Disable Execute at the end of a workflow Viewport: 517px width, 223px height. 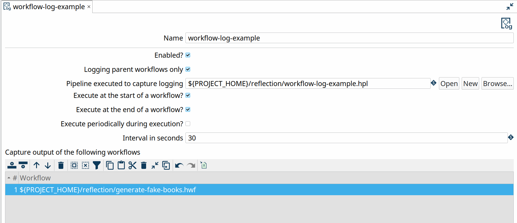[x=188, y=110]
